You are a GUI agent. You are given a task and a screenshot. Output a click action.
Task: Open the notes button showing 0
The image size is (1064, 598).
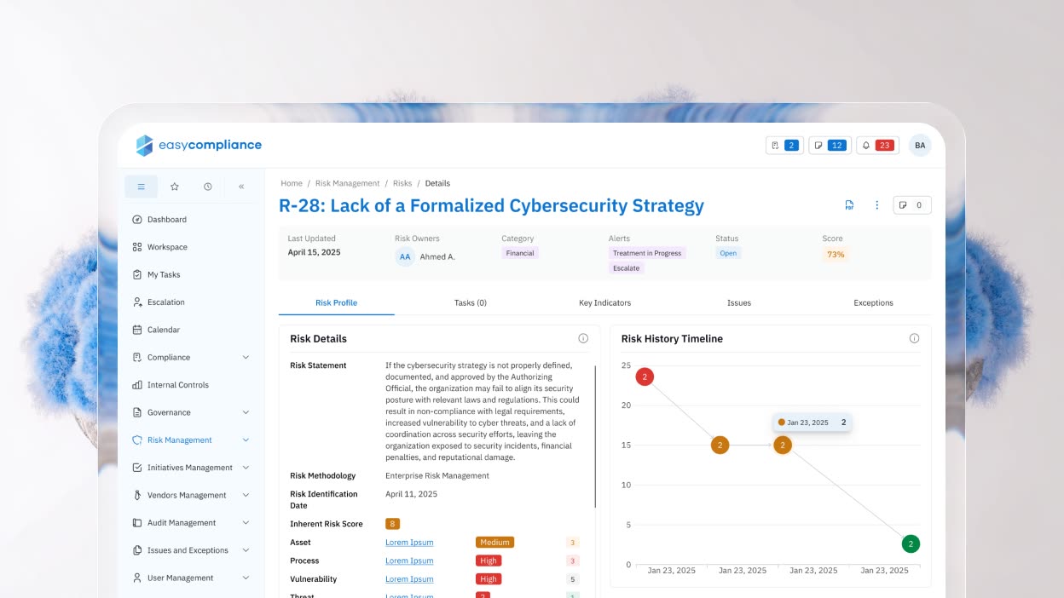click(912, 205)
